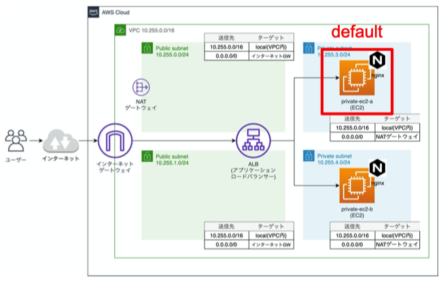This screenshot has width=443, height=283.
Task: Click ターゲット header in table under private-ec2-b
Action: tap(397, 227)
